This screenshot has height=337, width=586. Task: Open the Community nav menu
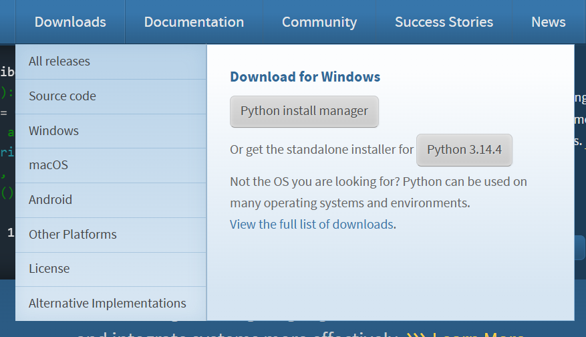319,21
